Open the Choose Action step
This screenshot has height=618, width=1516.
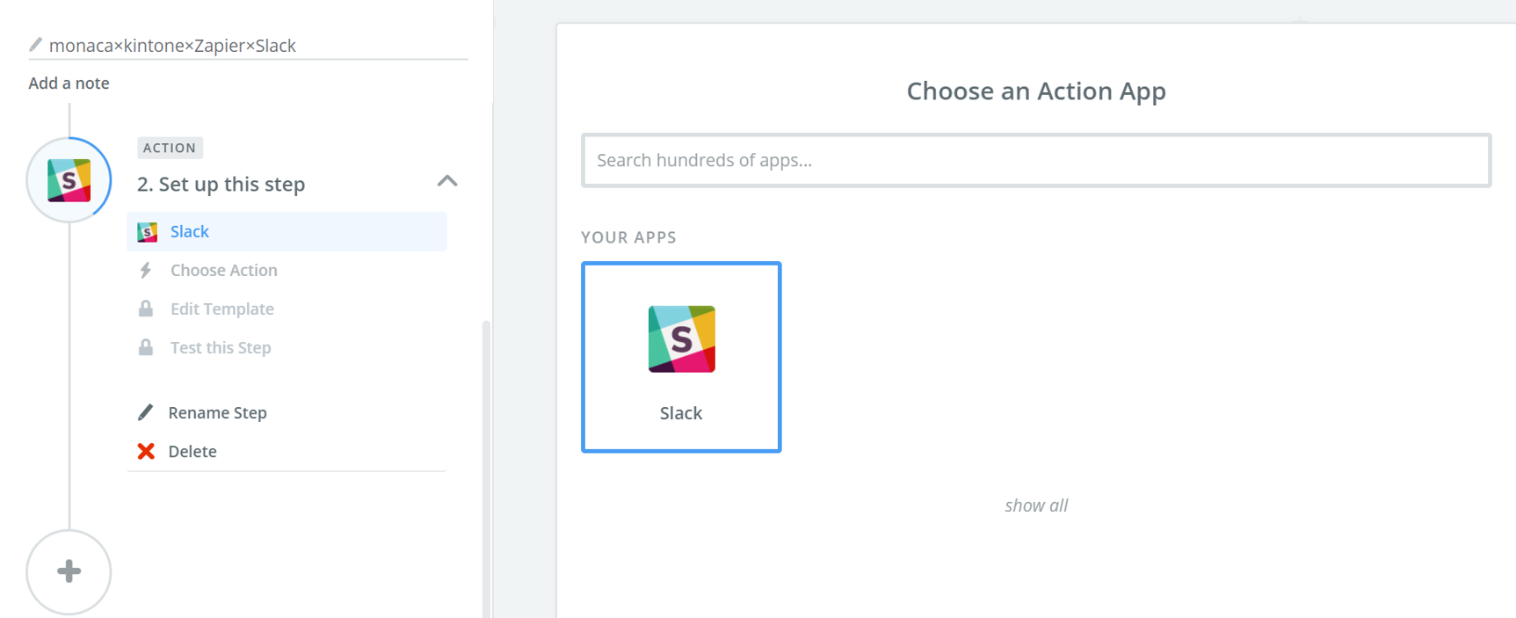pos(223,270)
